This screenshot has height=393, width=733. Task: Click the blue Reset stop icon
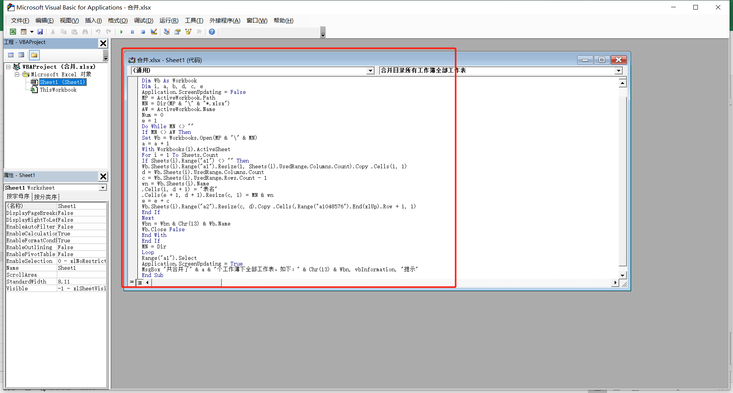[x=143, y=32]
